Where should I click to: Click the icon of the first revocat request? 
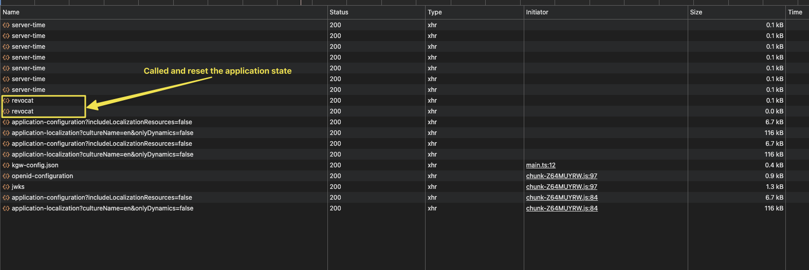tap(6, 101)
